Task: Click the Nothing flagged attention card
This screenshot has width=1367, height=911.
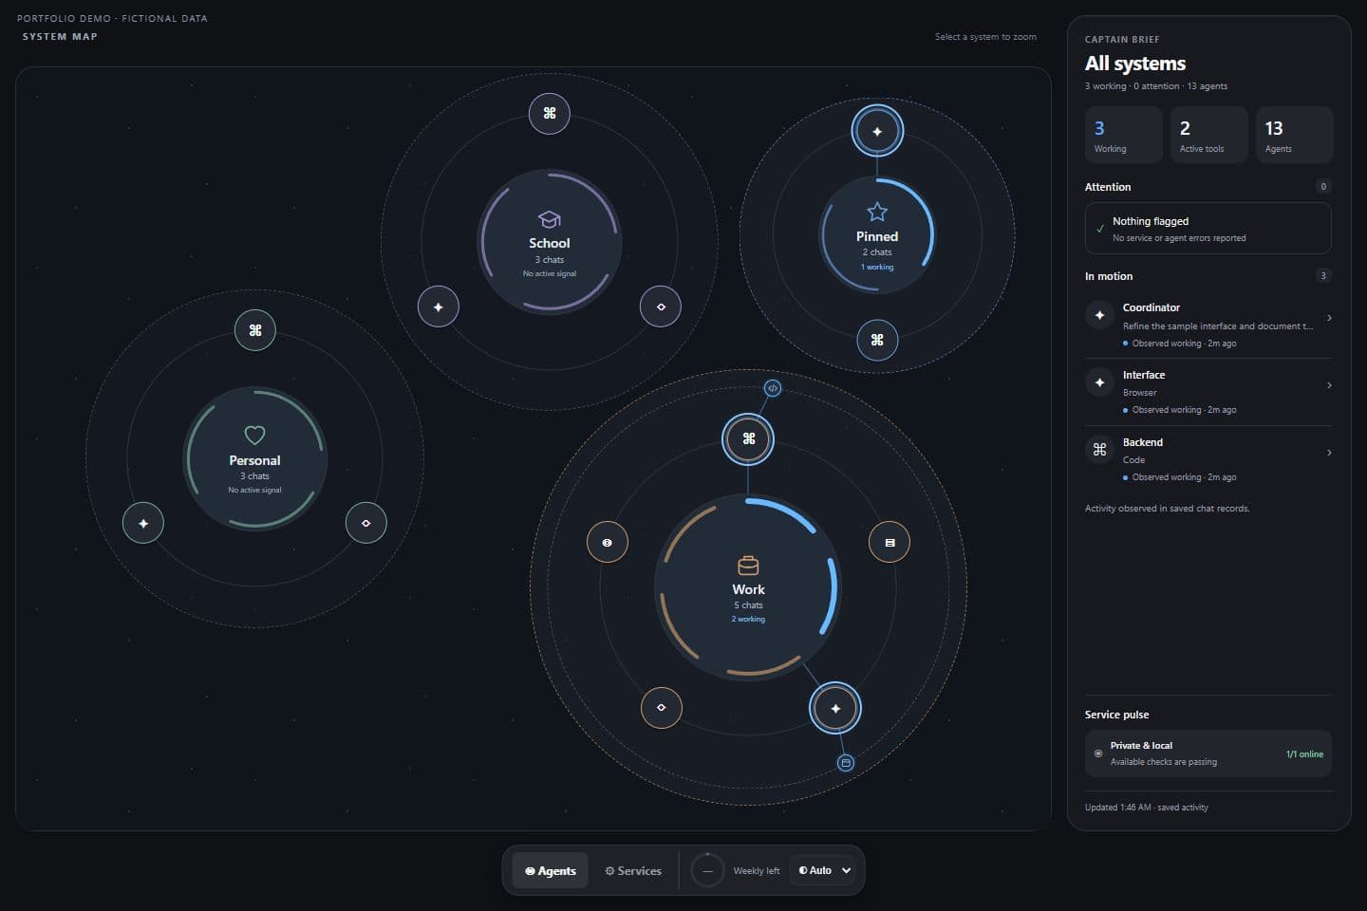Action: pyautogui.click(x=1208, y=228)
